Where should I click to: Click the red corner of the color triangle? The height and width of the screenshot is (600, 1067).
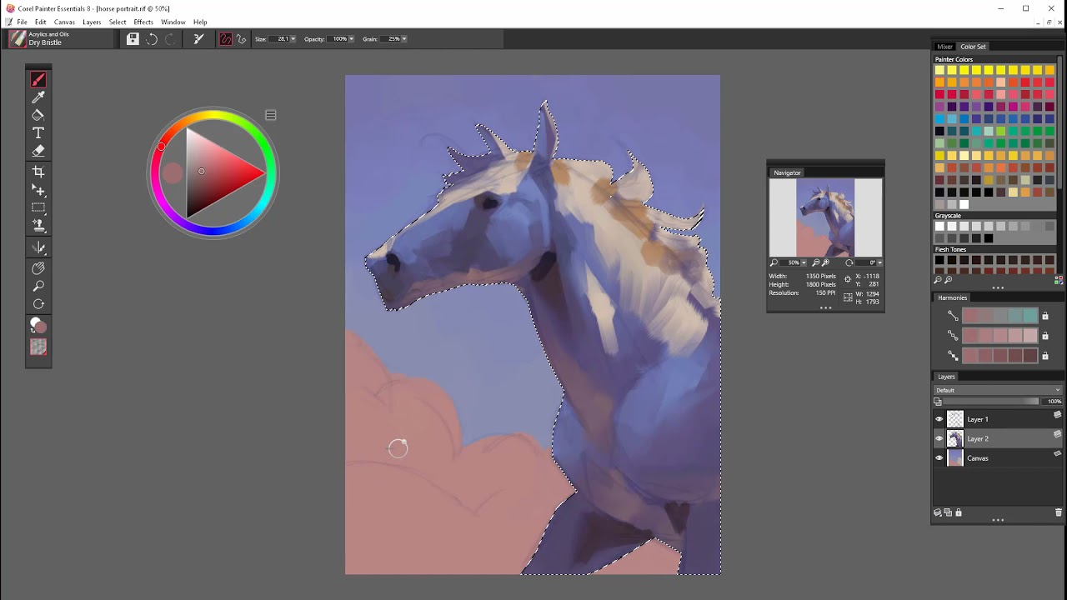(x=262, y=173)
